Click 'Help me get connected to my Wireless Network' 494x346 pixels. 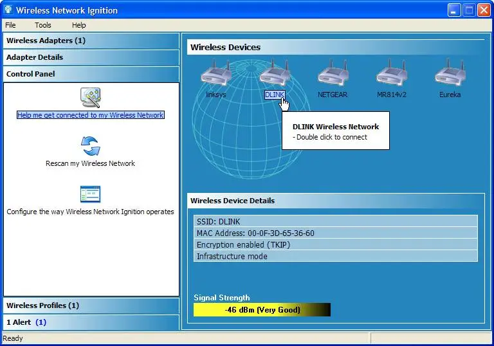pyautogui.click(x=91, y=115)
